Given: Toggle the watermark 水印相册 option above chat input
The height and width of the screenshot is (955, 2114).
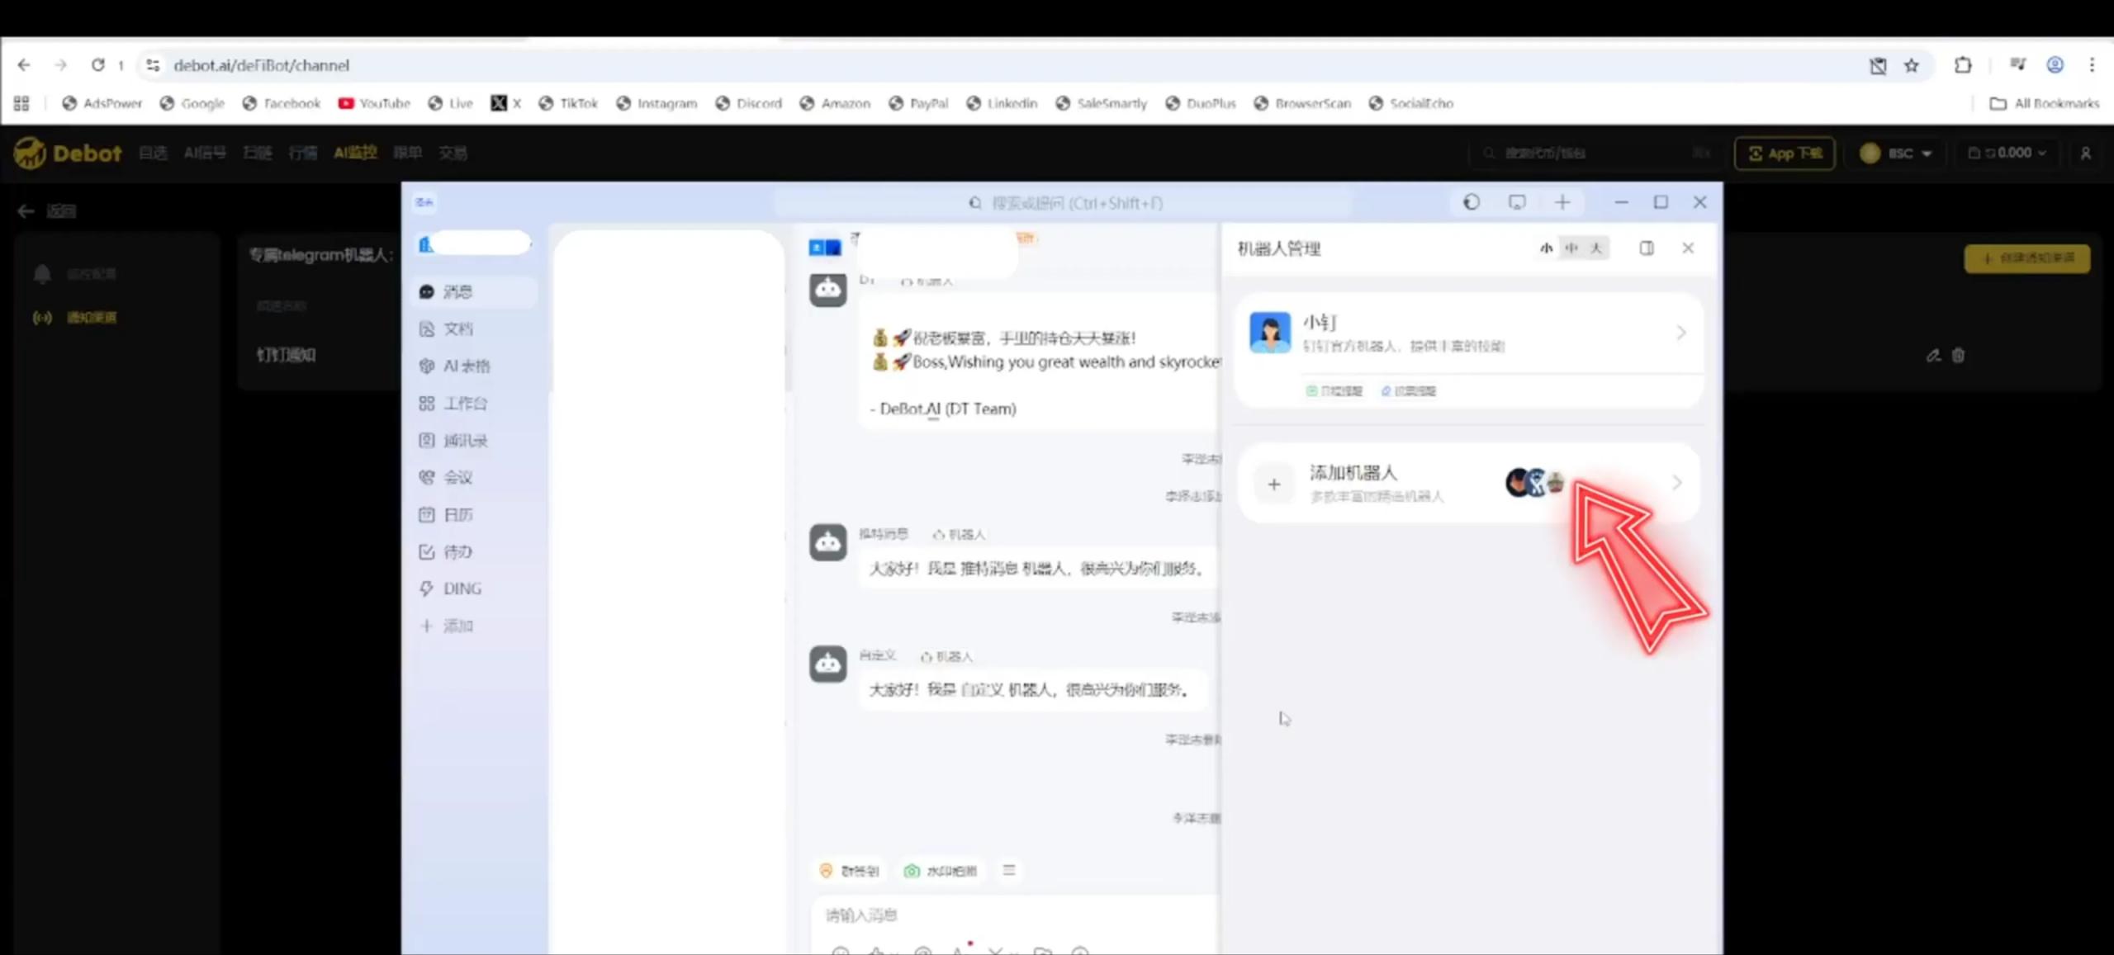Looking at the screenshot, I should [x=941, y=870].
